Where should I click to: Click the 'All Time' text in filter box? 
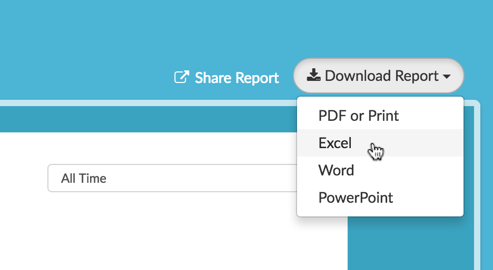[x=84, y=179]
